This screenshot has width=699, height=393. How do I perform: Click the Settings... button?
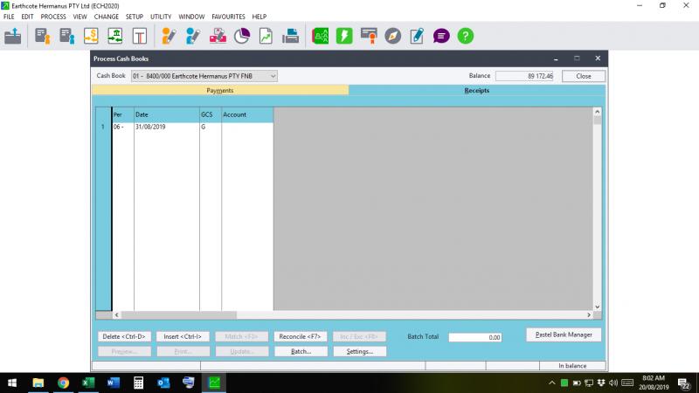point(359,351)
